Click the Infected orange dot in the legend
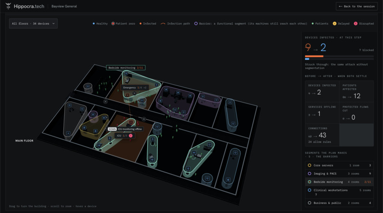Screen dimensions: 383x213 point(141,24)
